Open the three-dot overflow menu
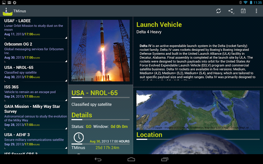The width and height of the screenshot is (263, 164). point(256,11)
